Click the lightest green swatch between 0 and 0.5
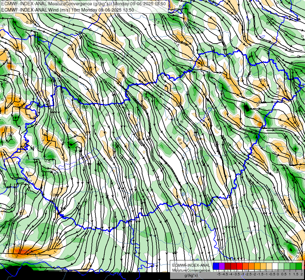The image size is (305, 280). click(x=281, y=266)
